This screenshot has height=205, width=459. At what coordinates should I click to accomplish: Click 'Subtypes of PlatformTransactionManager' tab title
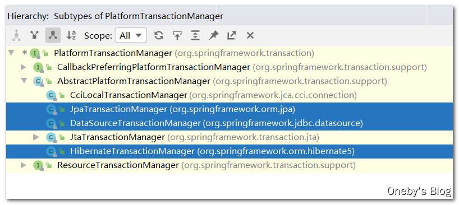(139, 16)
